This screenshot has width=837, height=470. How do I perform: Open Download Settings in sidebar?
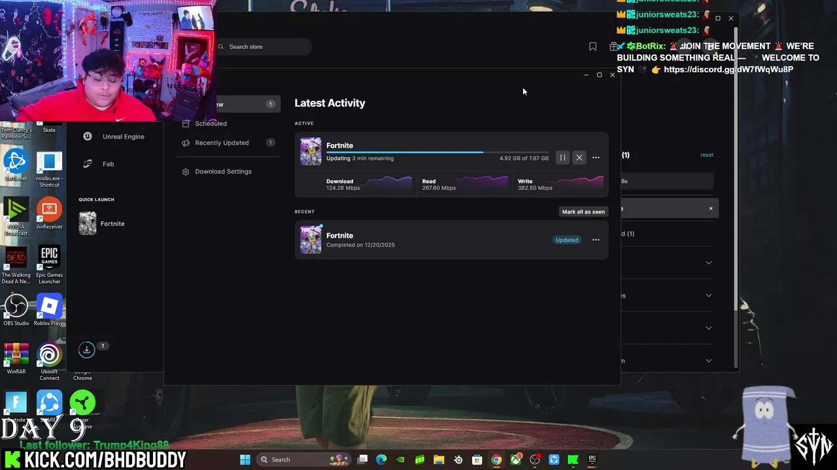tap(223, 171)
